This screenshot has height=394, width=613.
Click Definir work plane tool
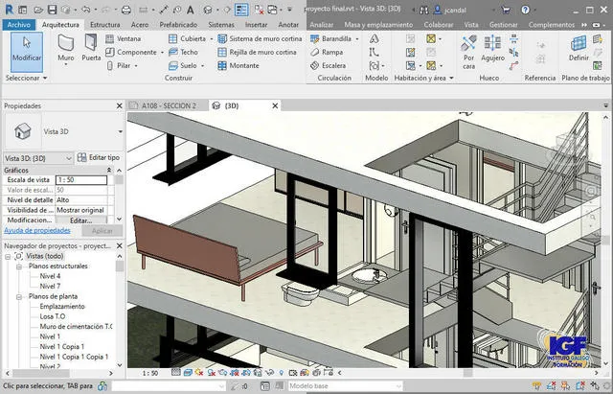579,48
